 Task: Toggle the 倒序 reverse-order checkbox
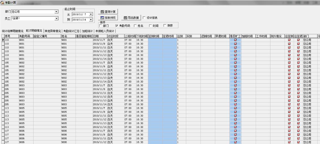coord(165,26)
